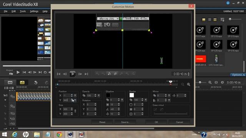Screen dimensions: 246x138
Task: Click the Size X input field
Action: point(66,109)
